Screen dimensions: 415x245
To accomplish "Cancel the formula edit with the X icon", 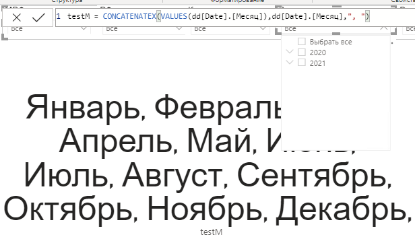I will coord(17,17).
